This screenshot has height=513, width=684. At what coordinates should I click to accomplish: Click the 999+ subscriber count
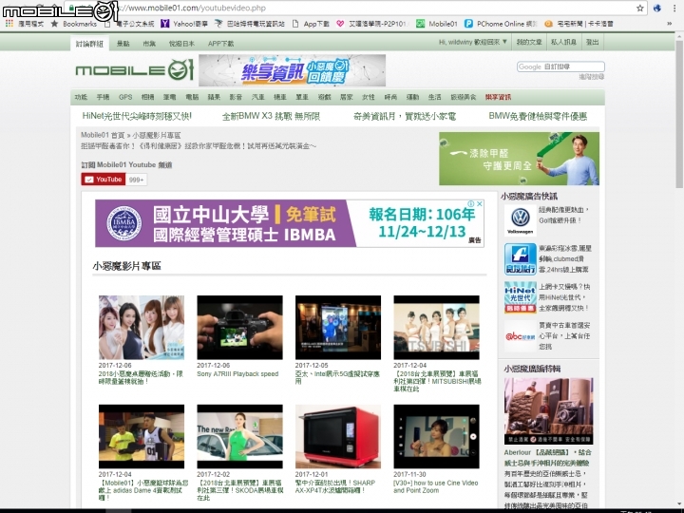[x=137, y=180]
